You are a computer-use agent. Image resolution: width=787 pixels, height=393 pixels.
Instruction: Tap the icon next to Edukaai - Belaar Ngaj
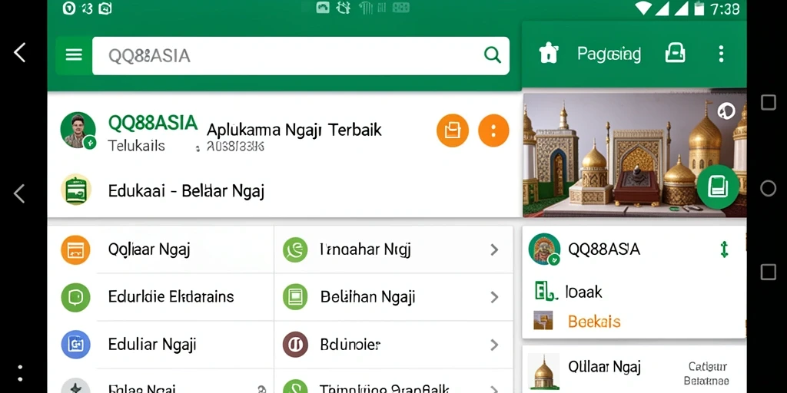[x=76, y=190]
